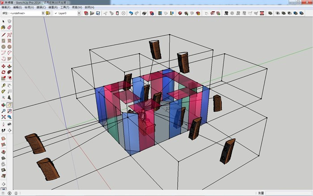Activate the Orbit camera tool

pyautogui.click(x=4, y=105)
